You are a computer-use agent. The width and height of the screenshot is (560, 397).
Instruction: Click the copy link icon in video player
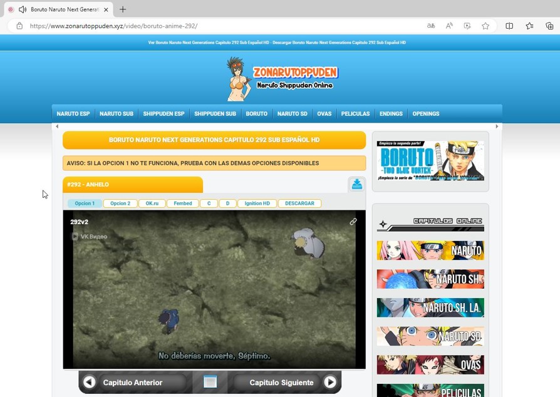tap(353, 222)
